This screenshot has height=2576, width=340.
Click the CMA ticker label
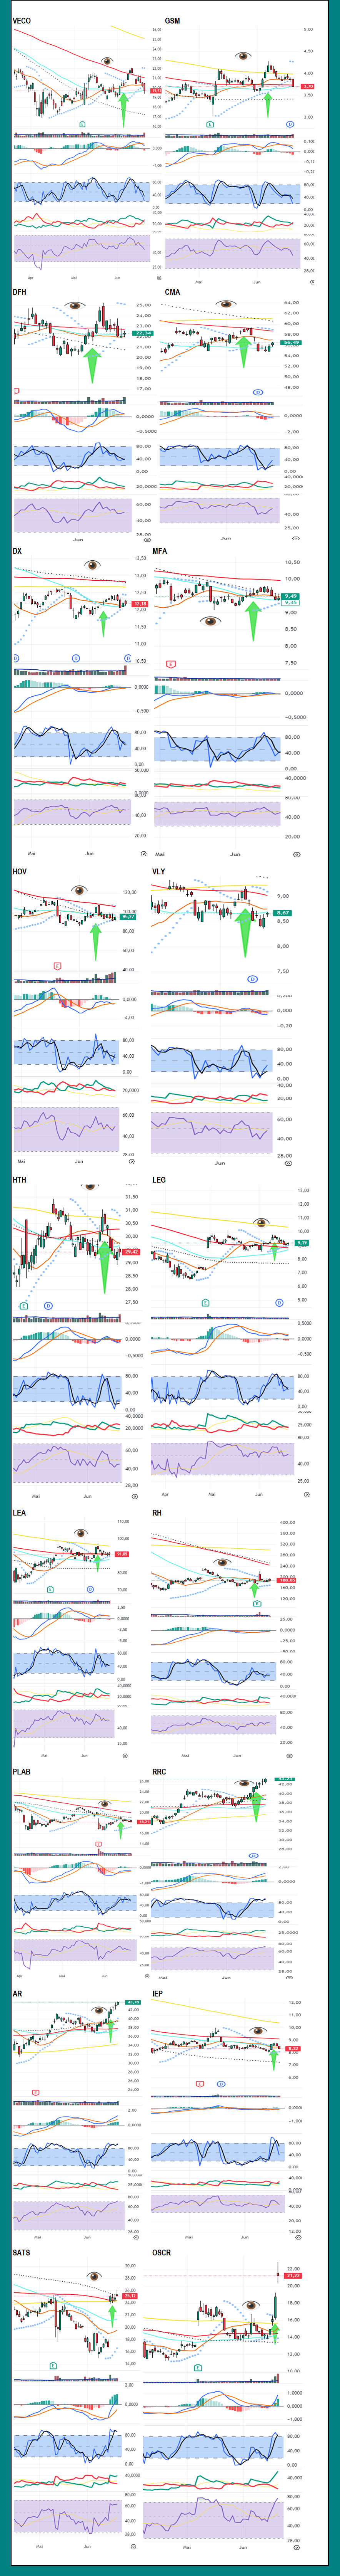point(172,293)
